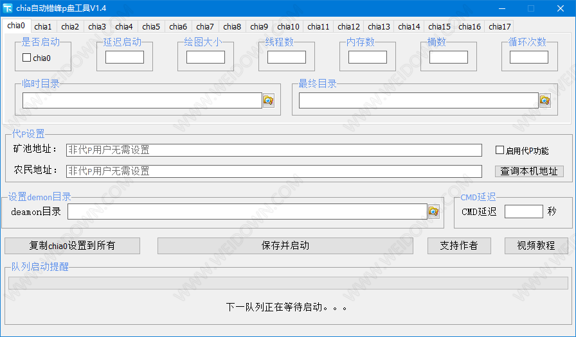Click into the 线程数 field

tap(287, 57)
